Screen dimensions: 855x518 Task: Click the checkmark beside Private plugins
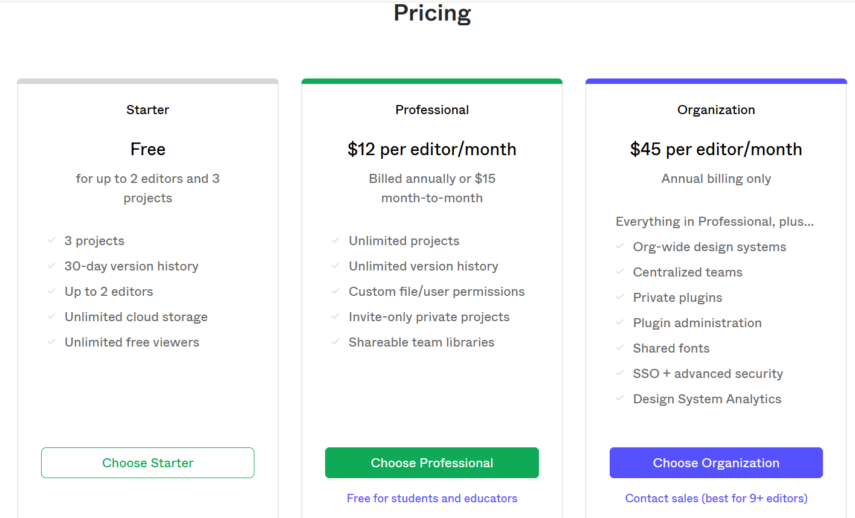pyautogui.click(x=619, y=297)
